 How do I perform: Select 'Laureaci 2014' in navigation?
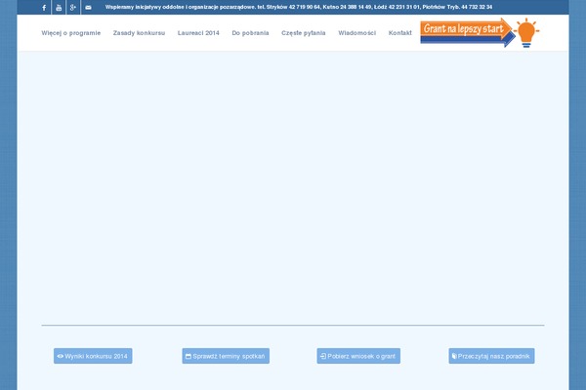pyautogui.click(x=198, y=33)
